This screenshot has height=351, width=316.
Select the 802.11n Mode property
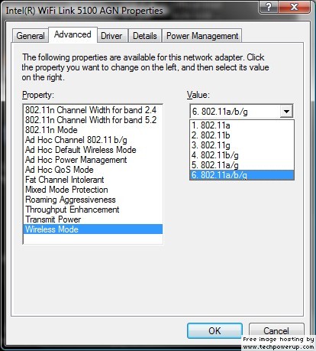93,130
